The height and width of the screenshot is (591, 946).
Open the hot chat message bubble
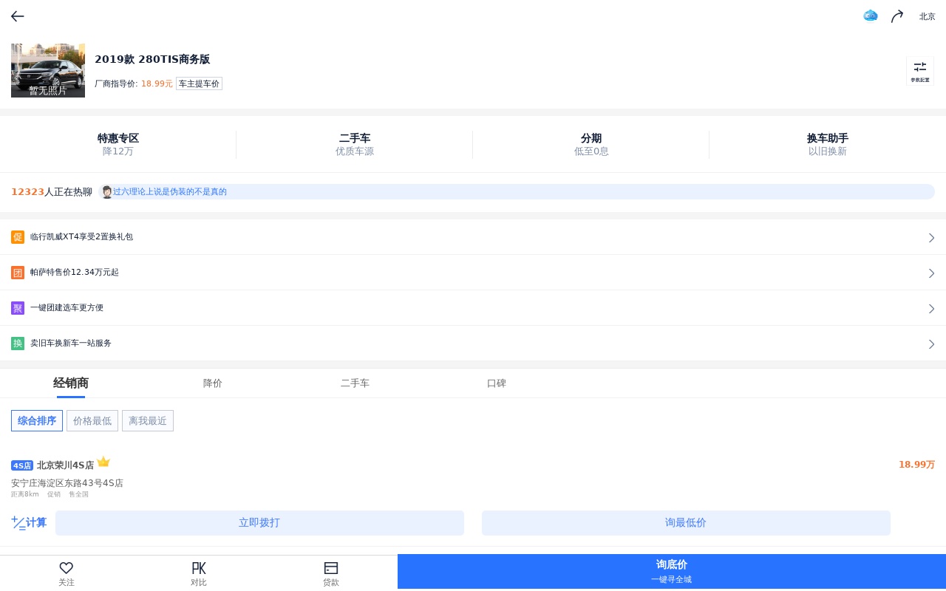pyautogui.click(x=517, y=191)
